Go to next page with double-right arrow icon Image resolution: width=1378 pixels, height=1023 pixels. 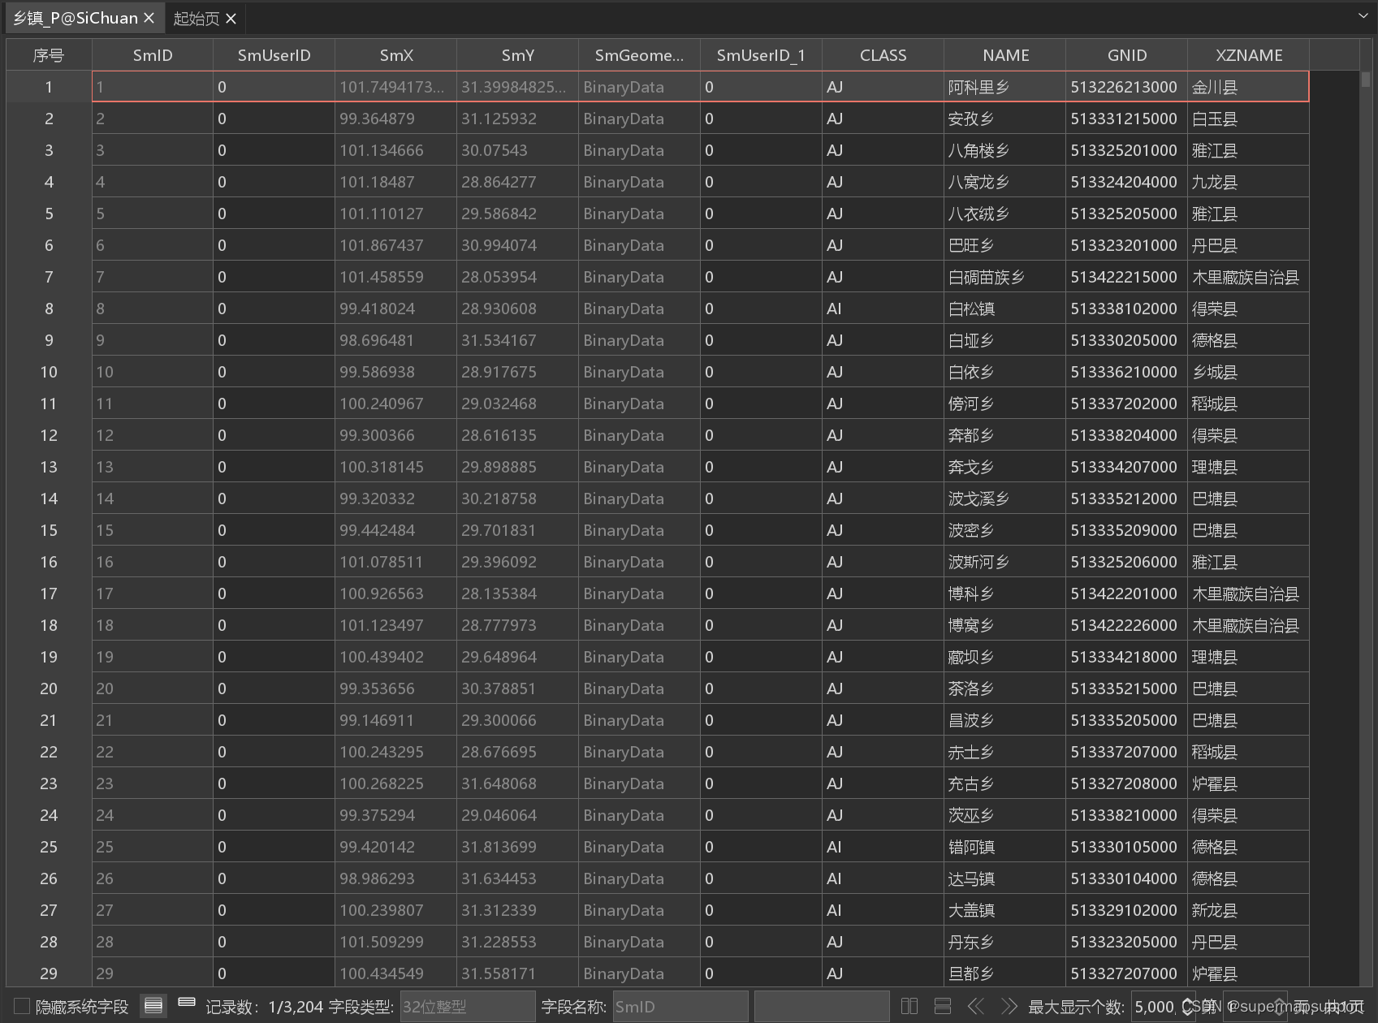(x=1009, y=1006)
